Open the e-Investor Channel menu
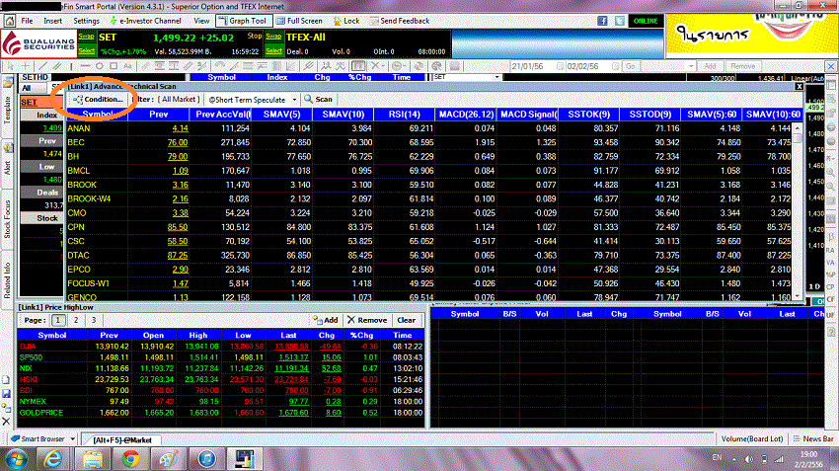 click(145, 21)
